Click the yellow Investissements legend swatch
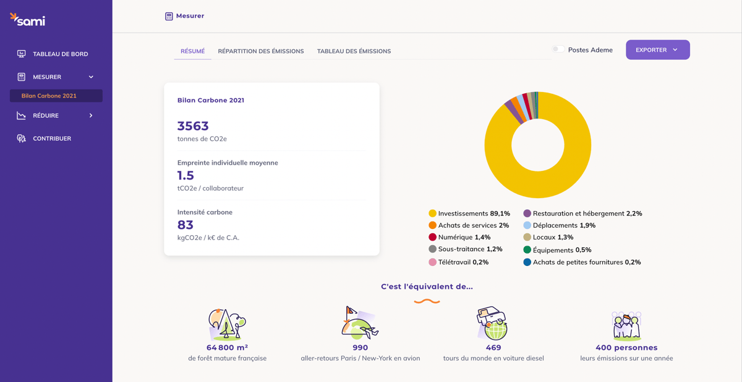Screen dimensions: 742x382 [x=432, y=214]
